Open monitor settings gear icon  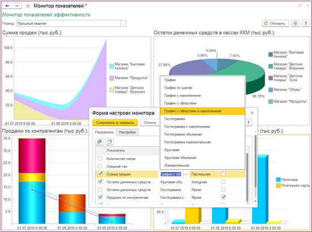pos(295,23)
